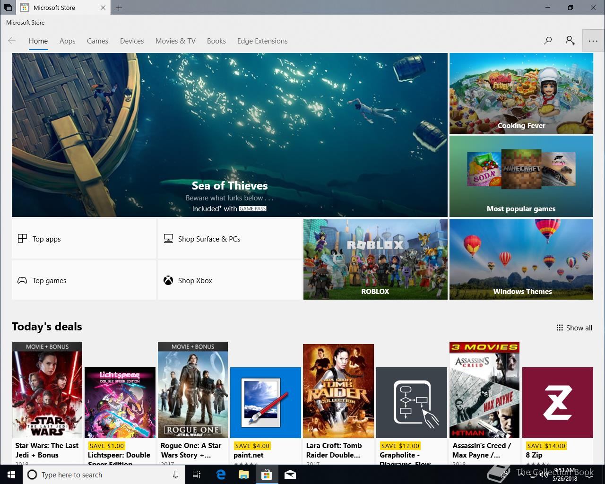Click the SAVE $14.00 badge

(x=546, y=446)
